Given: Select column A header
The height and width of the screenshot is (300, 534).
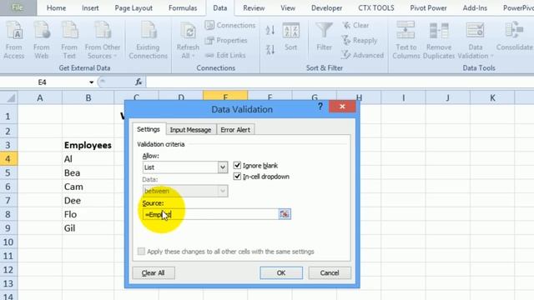Looking at the screenshot, I should (x=40, y=98).
